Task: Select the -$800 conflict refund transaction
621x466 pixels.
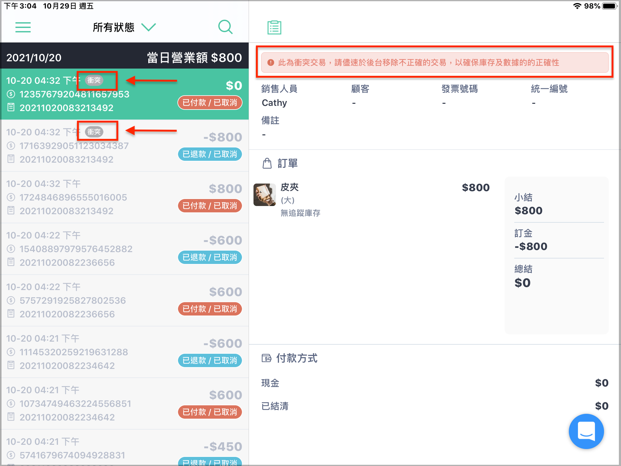Action: [124, 146]
